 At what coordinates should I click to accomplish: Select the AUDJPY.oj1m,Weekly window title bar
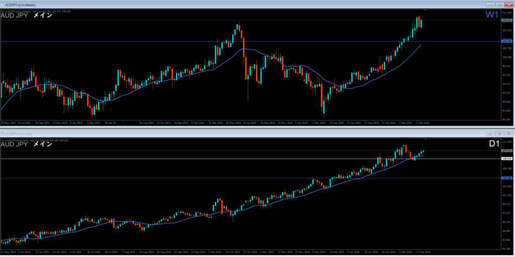click(201, 4)
